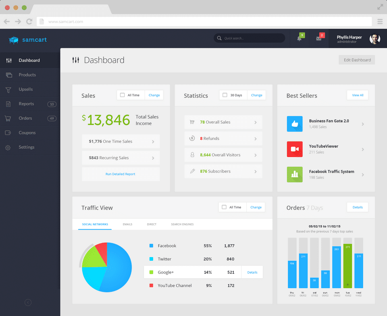Click the YouTubeViewer red camera icon
387x316 pixels.
(295, 149)
